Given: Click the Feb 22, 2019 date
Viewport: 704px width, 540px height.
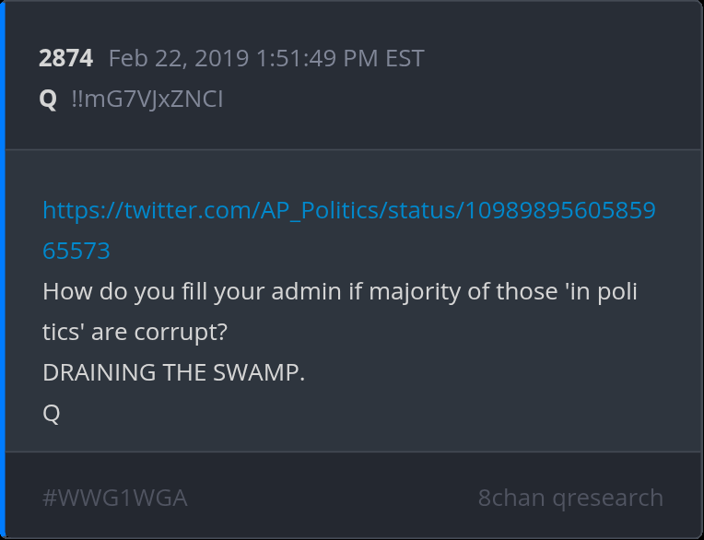Looking at the screenshot, I should (x=179, y=59).
